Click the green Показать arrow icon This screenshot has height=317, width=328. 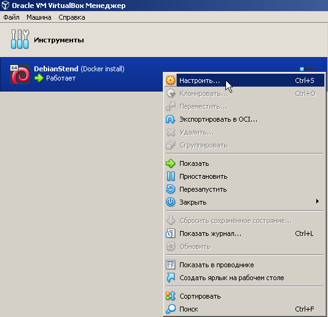click(x=171, y=163)
